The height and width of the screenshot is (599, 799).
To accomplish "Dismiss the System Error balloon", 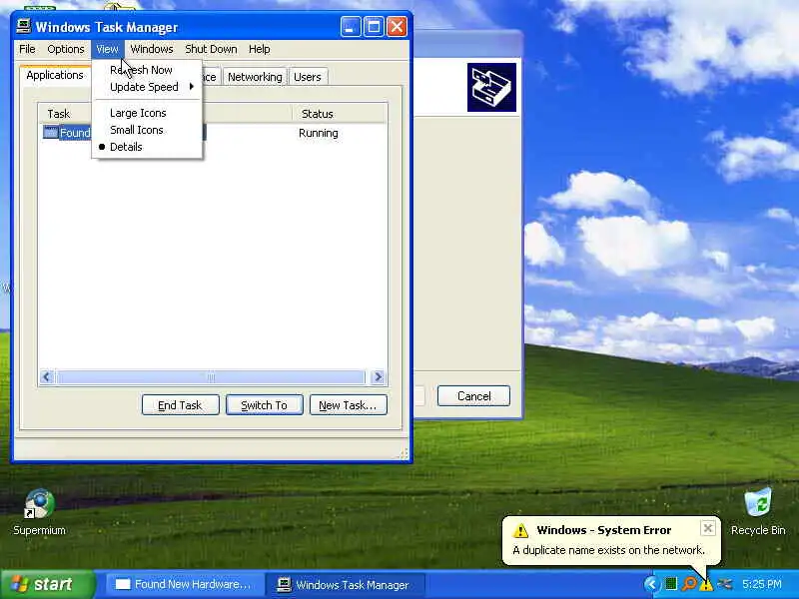I will [708, 528].
